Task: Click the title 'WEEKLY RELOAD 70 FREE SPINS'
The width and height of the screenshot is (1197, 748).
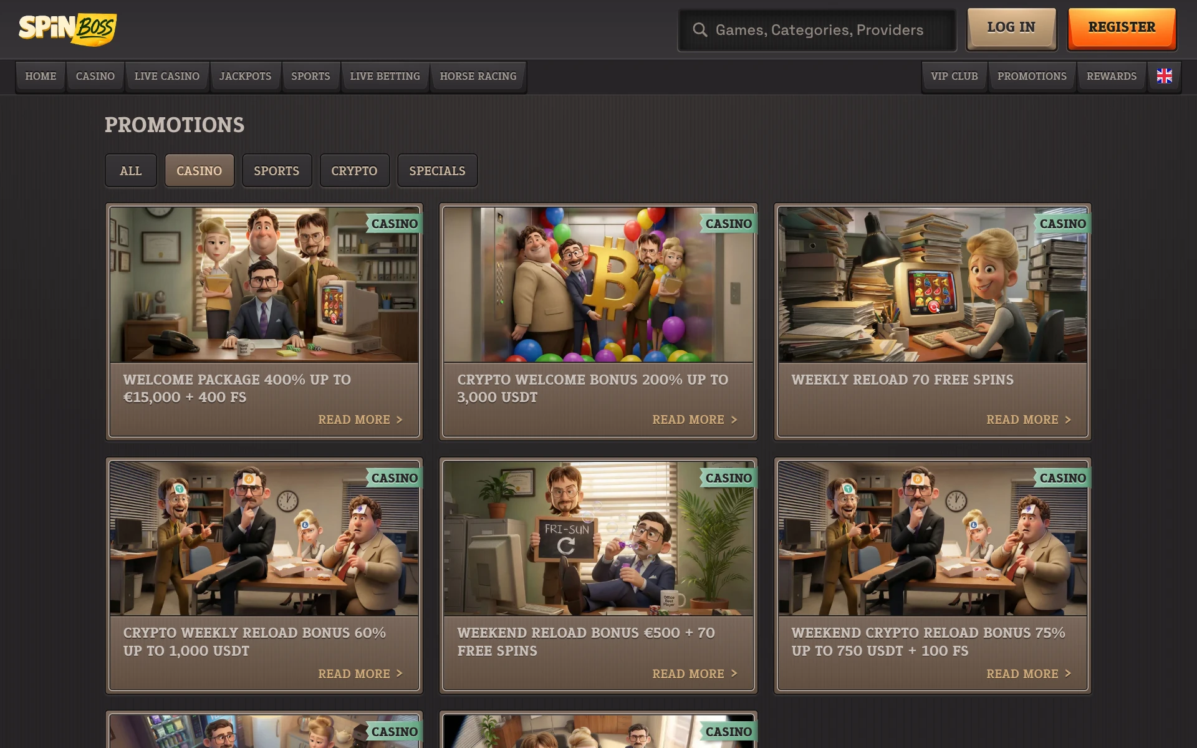Action: tap(902, 380)
